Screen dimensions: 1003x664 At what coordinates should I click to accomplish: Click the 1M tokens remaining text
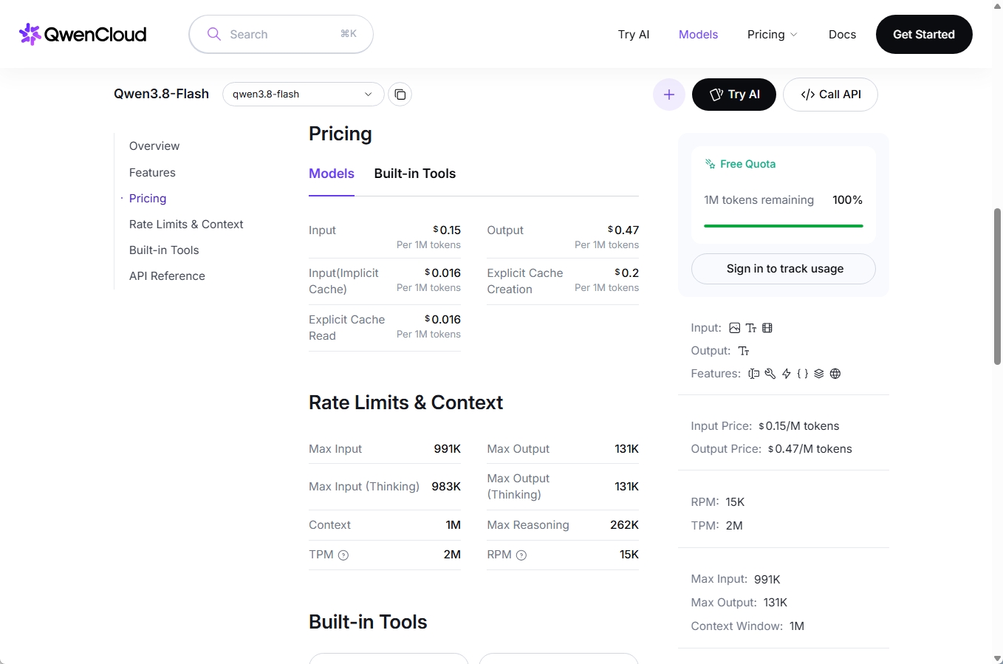pos(759,200)
